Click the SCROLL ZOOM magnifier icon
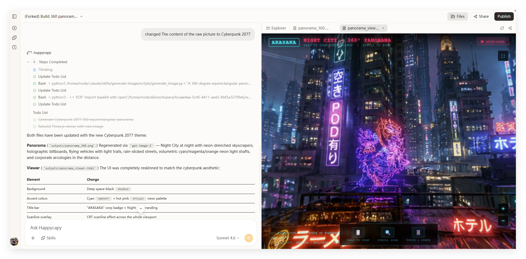Screen dimensions: 526x259 click(388, 233)
